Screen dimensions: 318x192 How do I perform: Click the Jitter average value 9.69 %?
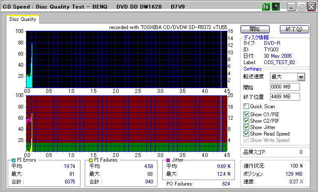[x=224, y=166]
